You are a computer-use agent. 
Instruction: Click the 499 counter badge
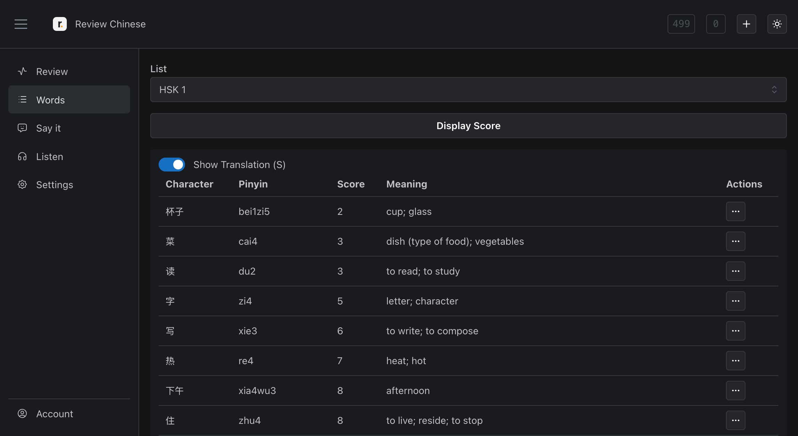(681, 24)
